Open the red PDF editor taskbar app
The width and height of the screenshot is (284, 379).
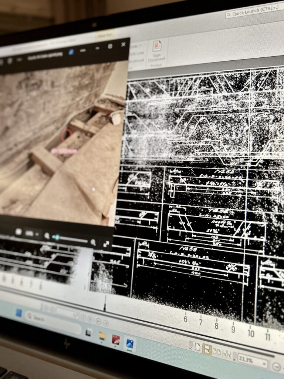click(x=116, y=340)
